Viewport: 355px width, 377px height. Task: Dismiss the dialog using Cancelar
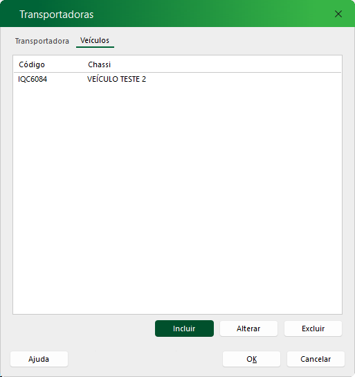(316, 359)
